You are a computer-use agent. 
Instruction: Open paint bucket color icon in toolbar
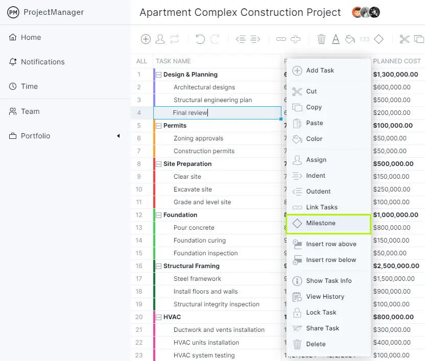350,39
